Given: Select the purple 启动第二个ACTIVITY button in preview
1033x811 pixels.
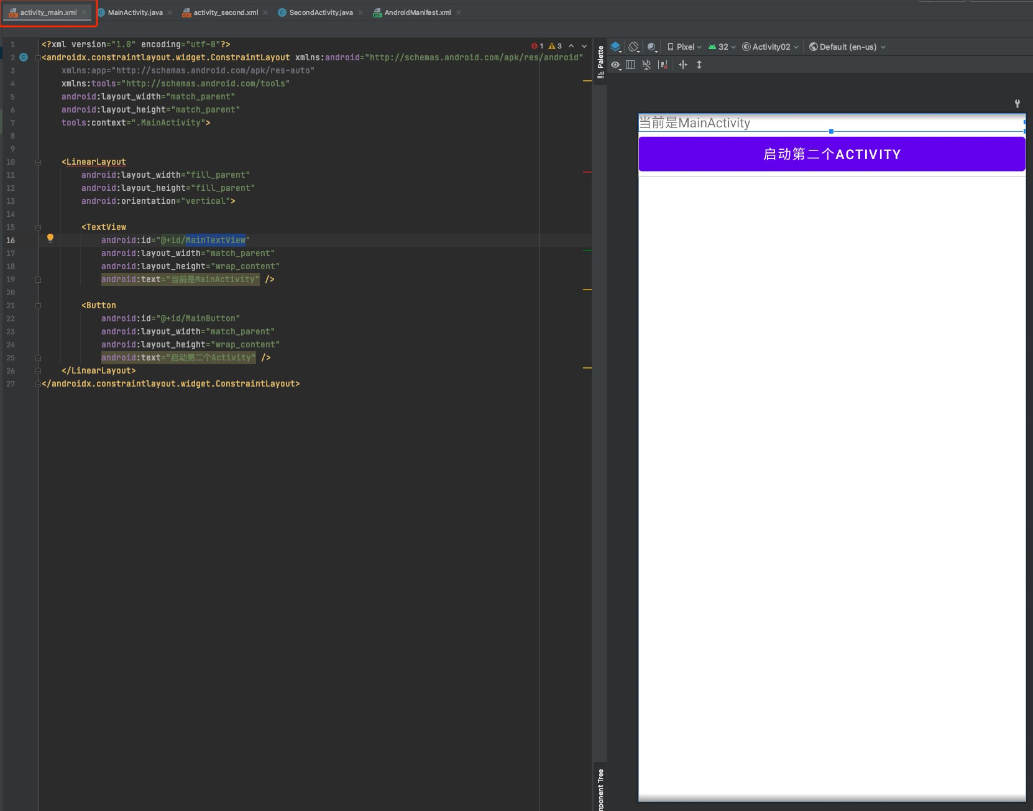Looking at the screenshot, I should click(831, 153).
